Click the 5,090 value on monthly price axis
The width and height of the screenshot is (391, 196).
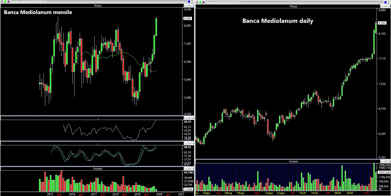(x=188, y=98)
